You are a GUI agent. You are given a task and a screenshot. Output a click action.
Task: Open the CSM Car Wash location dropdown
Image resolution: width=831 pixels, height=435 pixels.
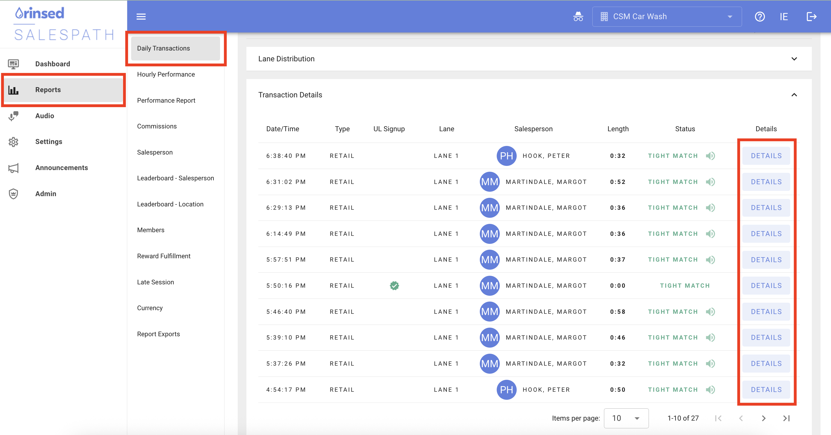point(667,16)
